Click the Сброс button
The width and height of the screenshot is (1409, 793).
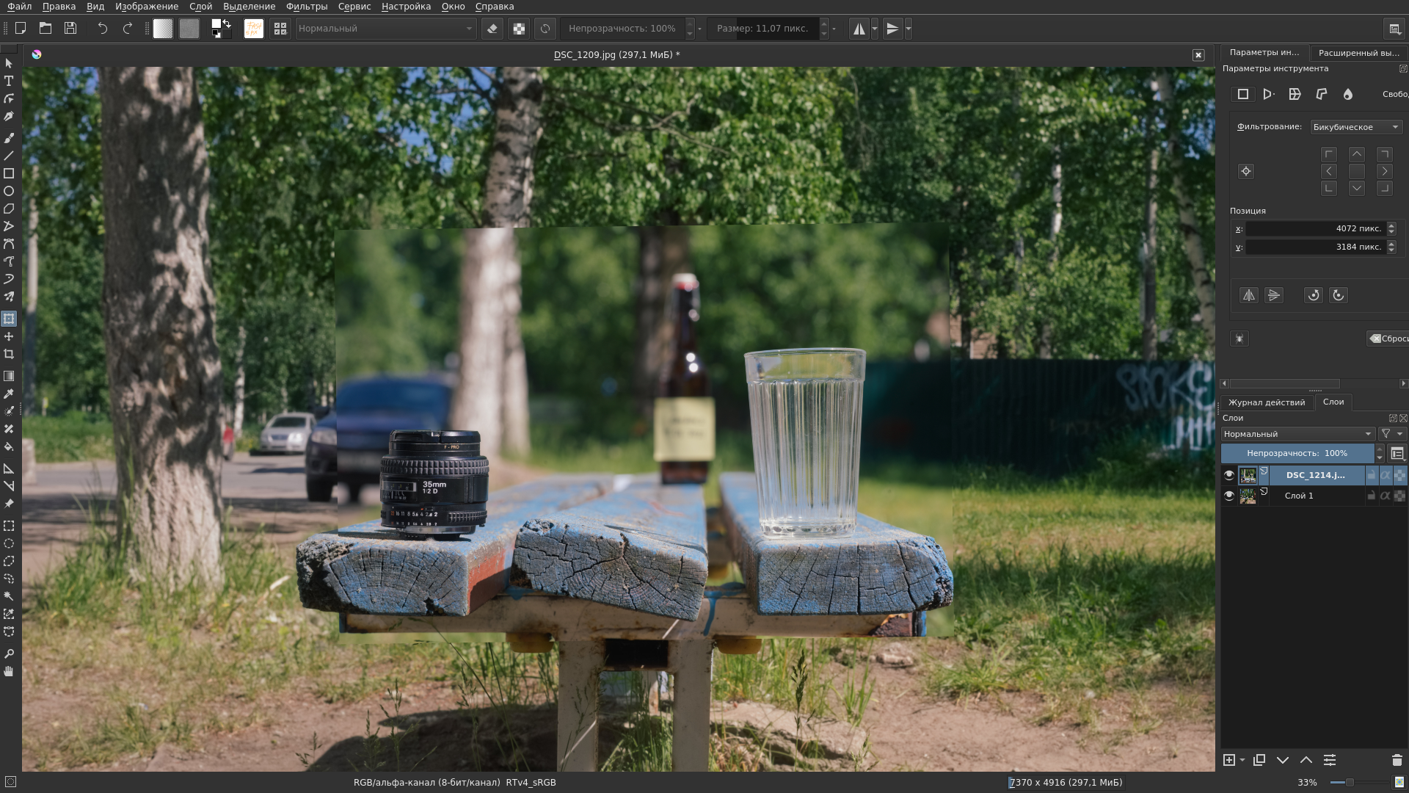(1388, 338)
